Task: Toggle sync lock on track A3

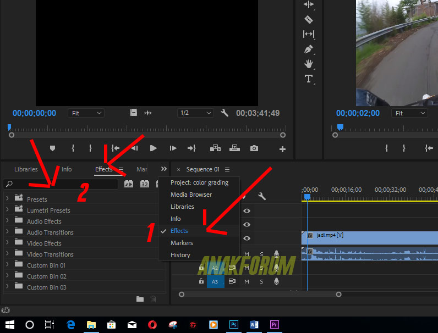Action: [232, 281]
